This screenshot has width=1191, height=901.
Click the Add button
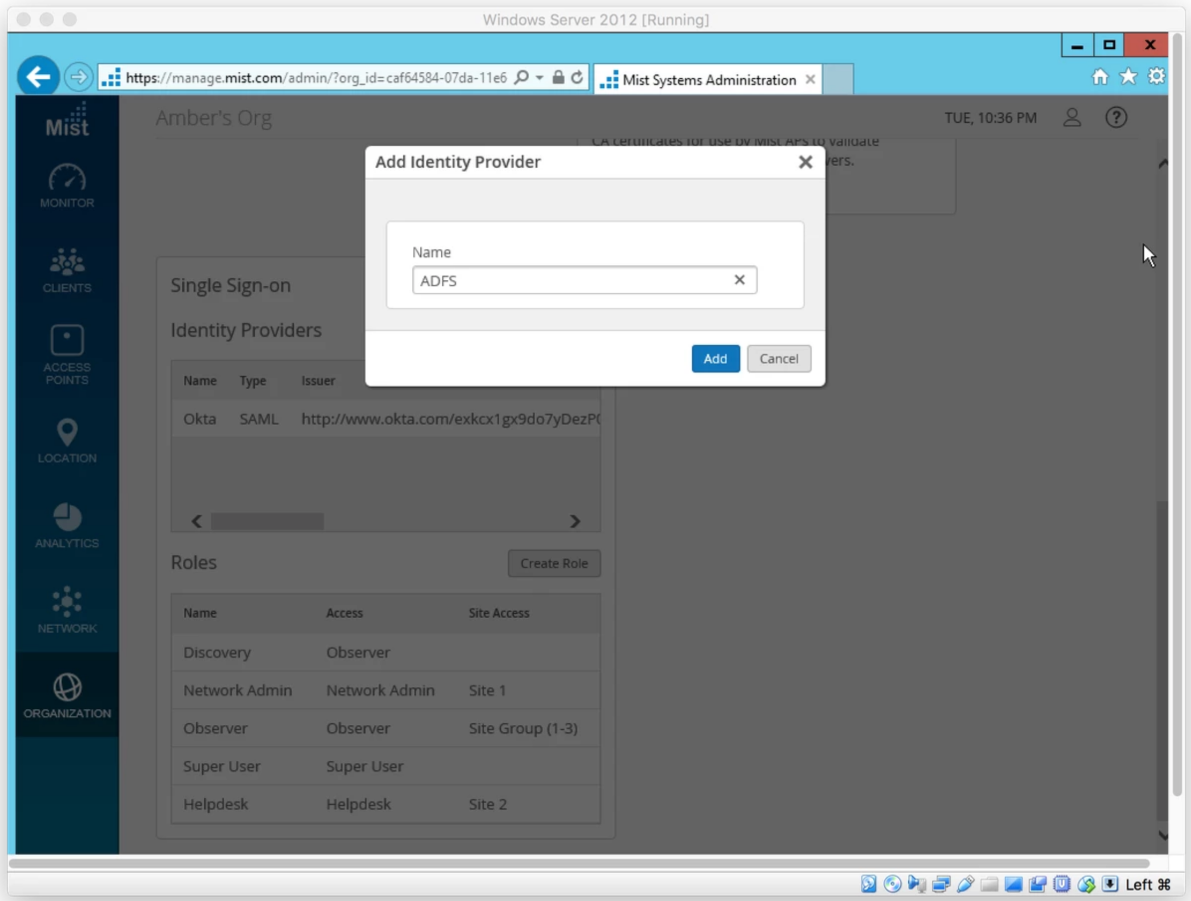715,358
